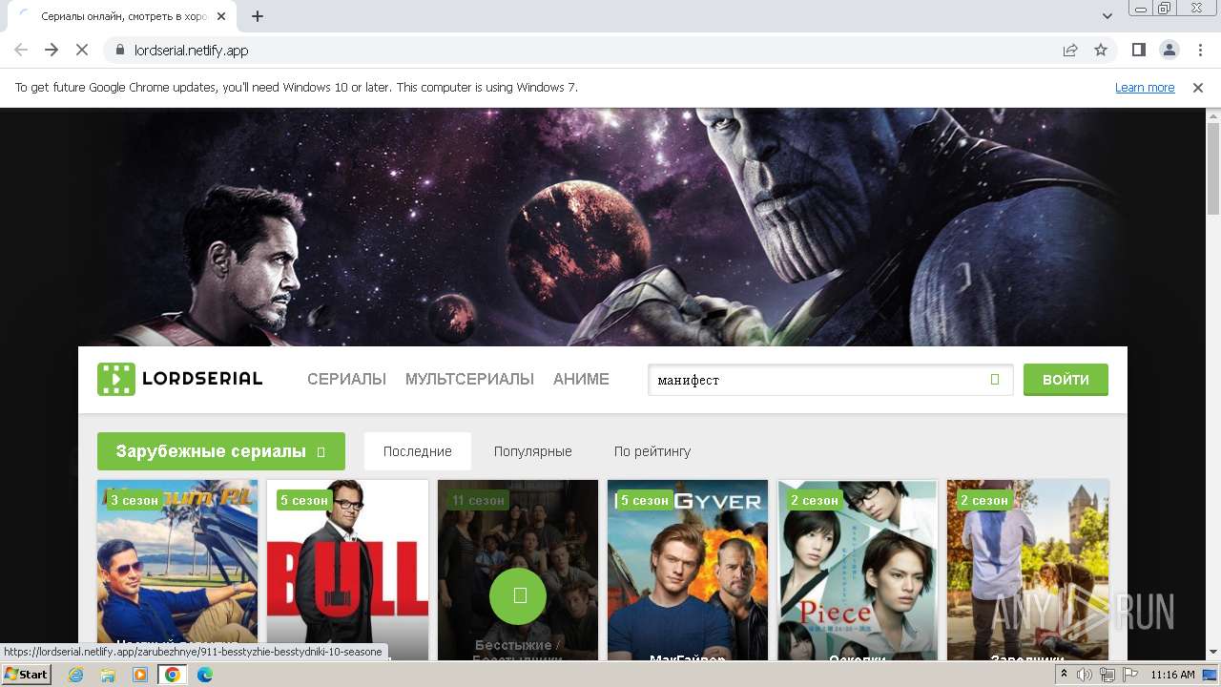Screen dimensions: 1221x687
Task: Click the play icon on the Бесстыжие poster
Action: (518, 595)
